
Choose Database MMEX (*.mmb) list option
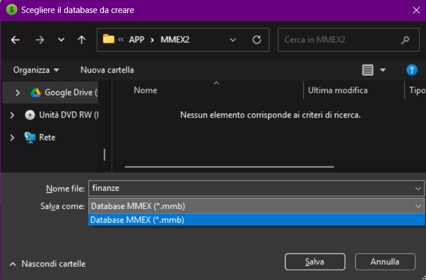[256, 220]
